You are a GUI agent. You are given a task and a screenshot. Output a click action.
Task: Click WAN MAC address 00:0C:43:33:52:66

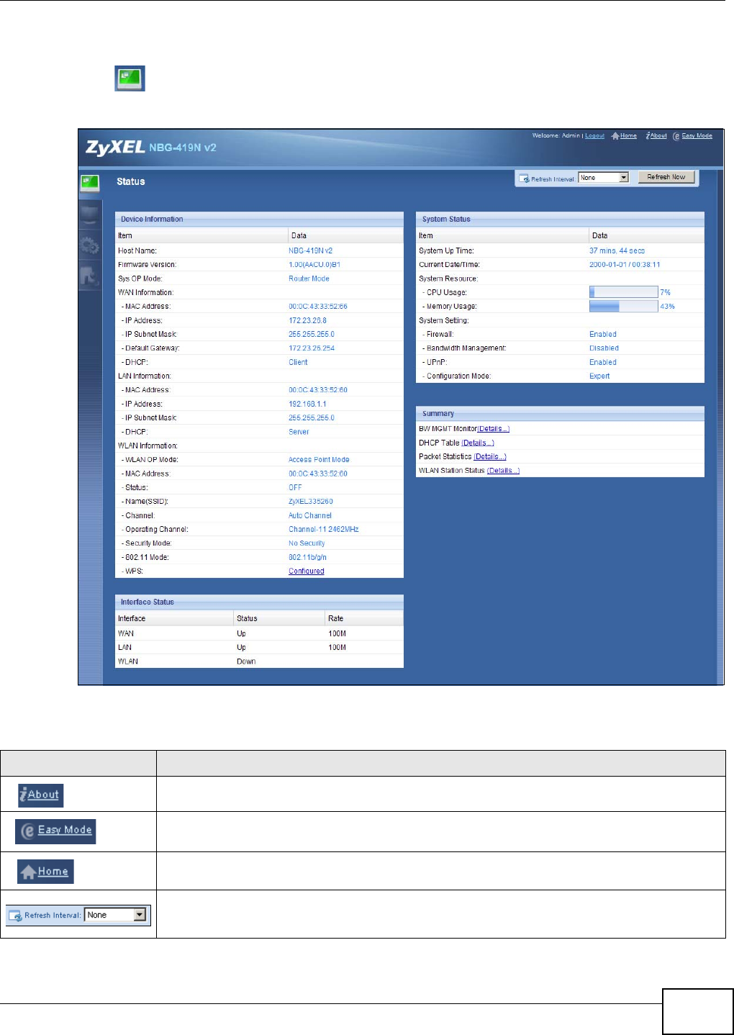pyautogui.click(x=318, y=307)
